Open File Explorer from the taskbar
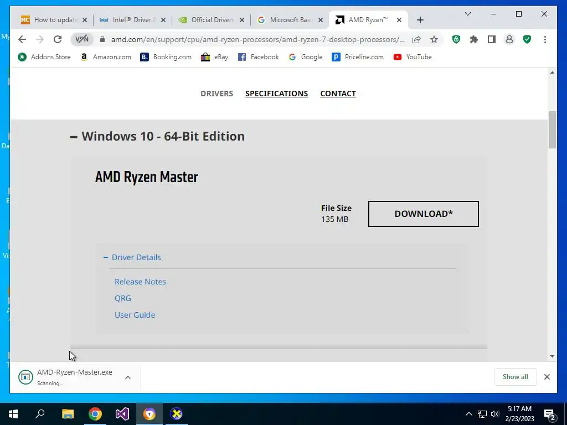 click(x=68, y=414)
